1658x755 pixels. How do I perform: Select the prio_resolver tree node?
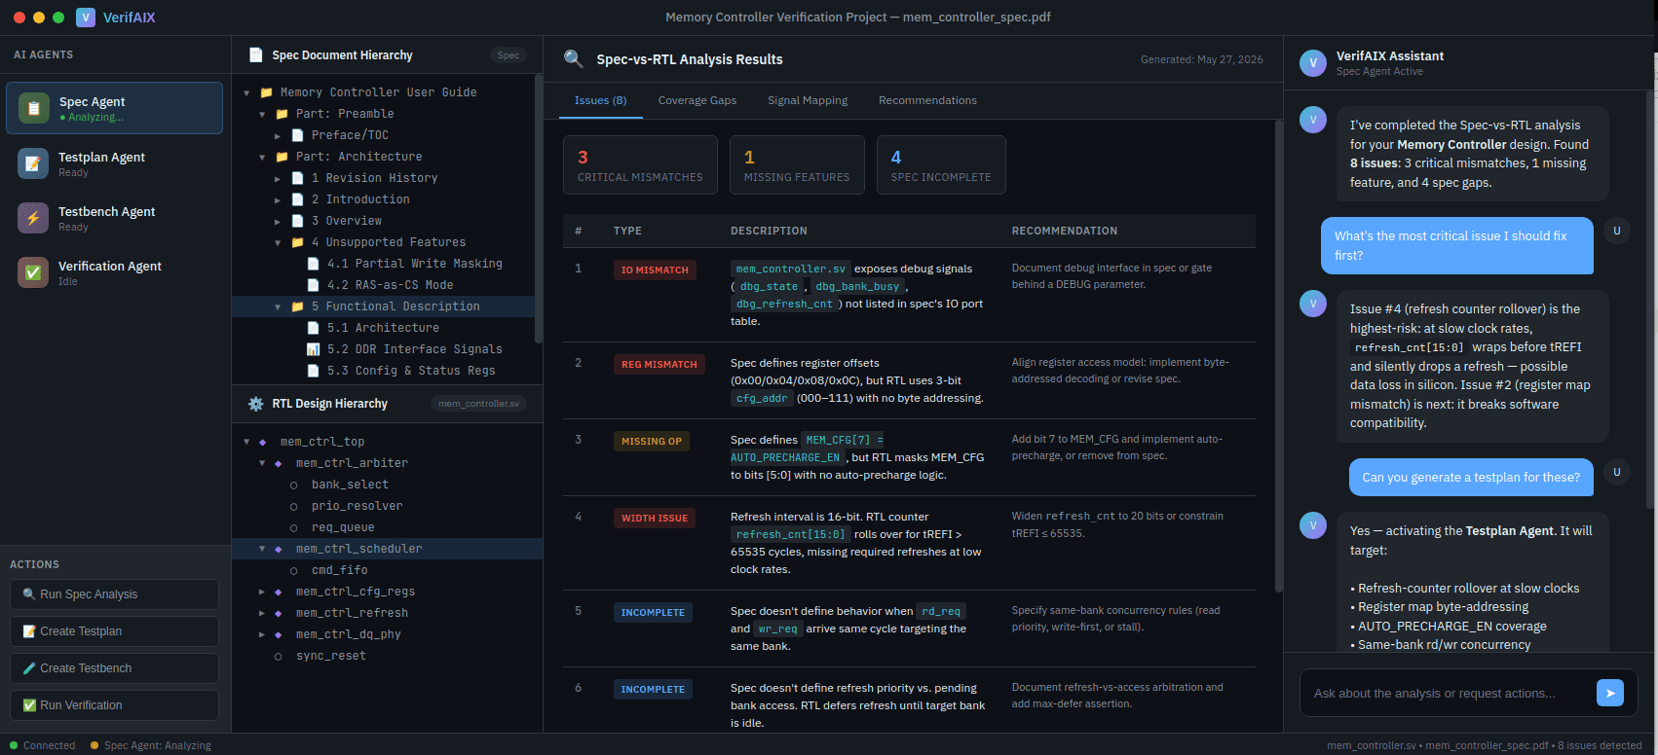tap(387, 506)
